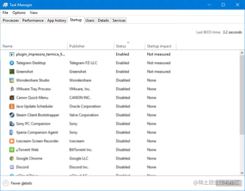Switch to the Processes tab
245x191 pixels.
pyautogui.click(x=11, y=20)
